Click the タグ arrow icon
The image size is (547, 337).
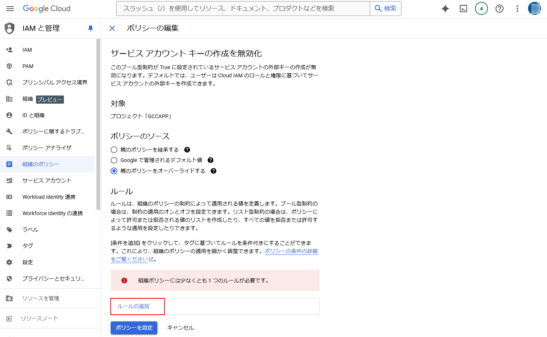[x=9, y=246]
